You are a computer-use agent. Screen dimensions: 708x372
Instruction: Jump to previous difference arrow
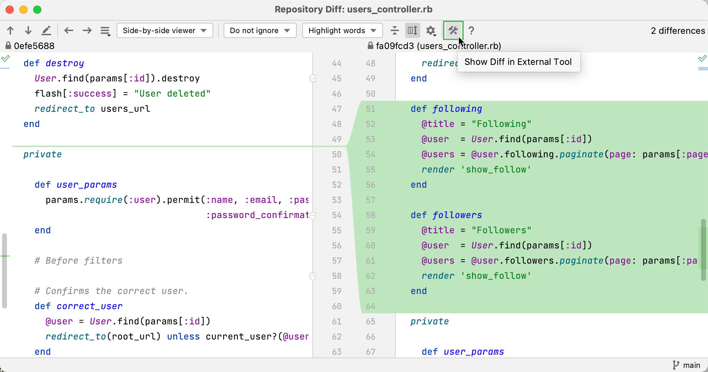tap(10, 31)
